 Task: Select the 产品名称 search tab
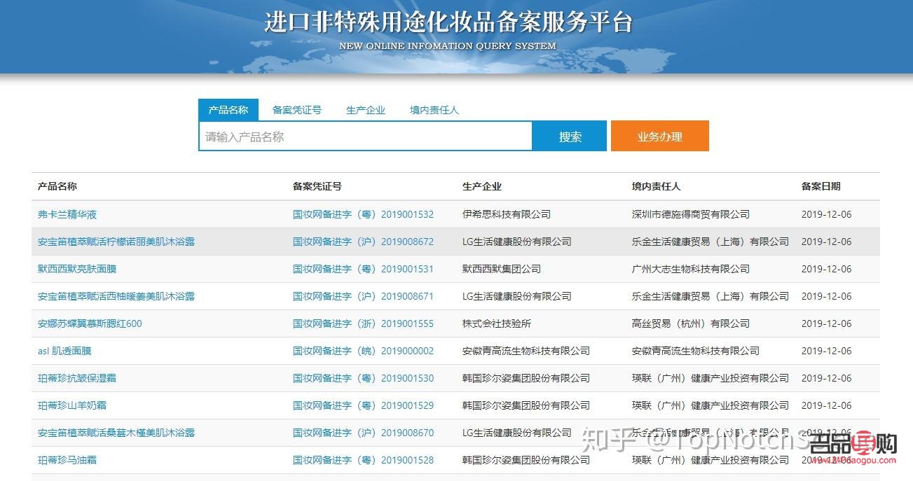click(x=227, y=109)
